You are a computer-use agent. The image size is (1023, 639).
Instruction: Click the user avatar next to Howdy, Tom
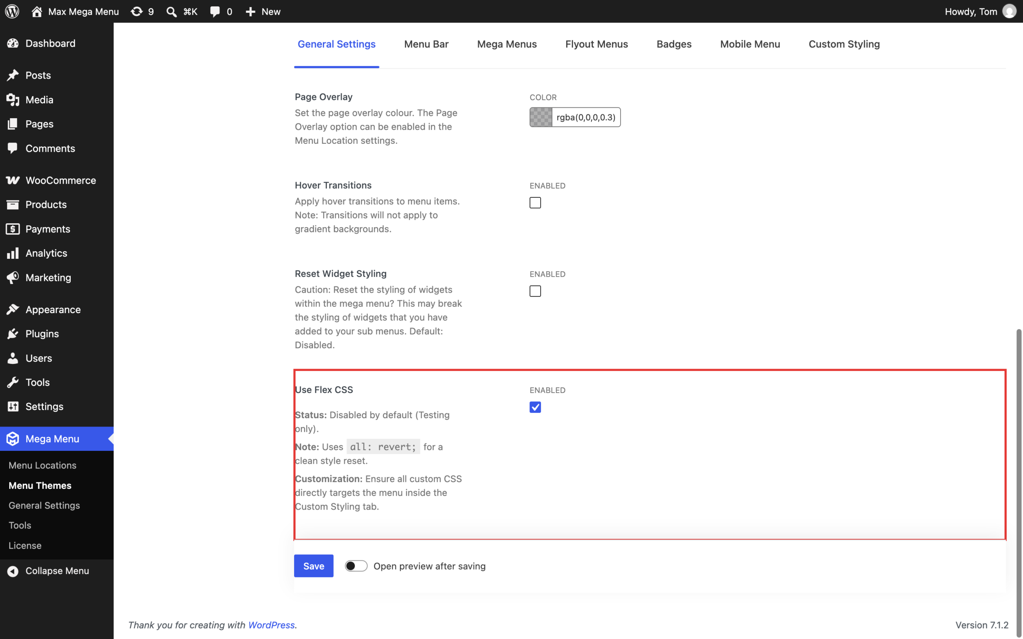point(1009,12)
